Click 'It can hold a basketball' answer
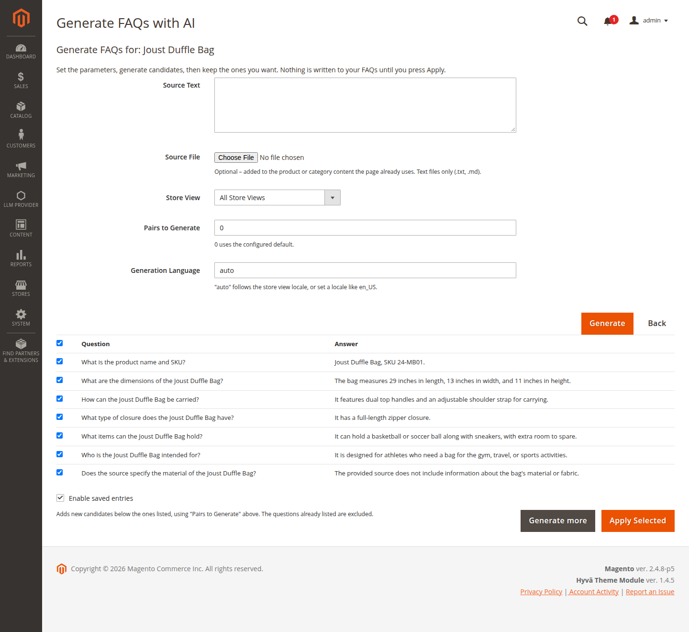The width and height of the screenshot is (689, 632). [456, 437]
